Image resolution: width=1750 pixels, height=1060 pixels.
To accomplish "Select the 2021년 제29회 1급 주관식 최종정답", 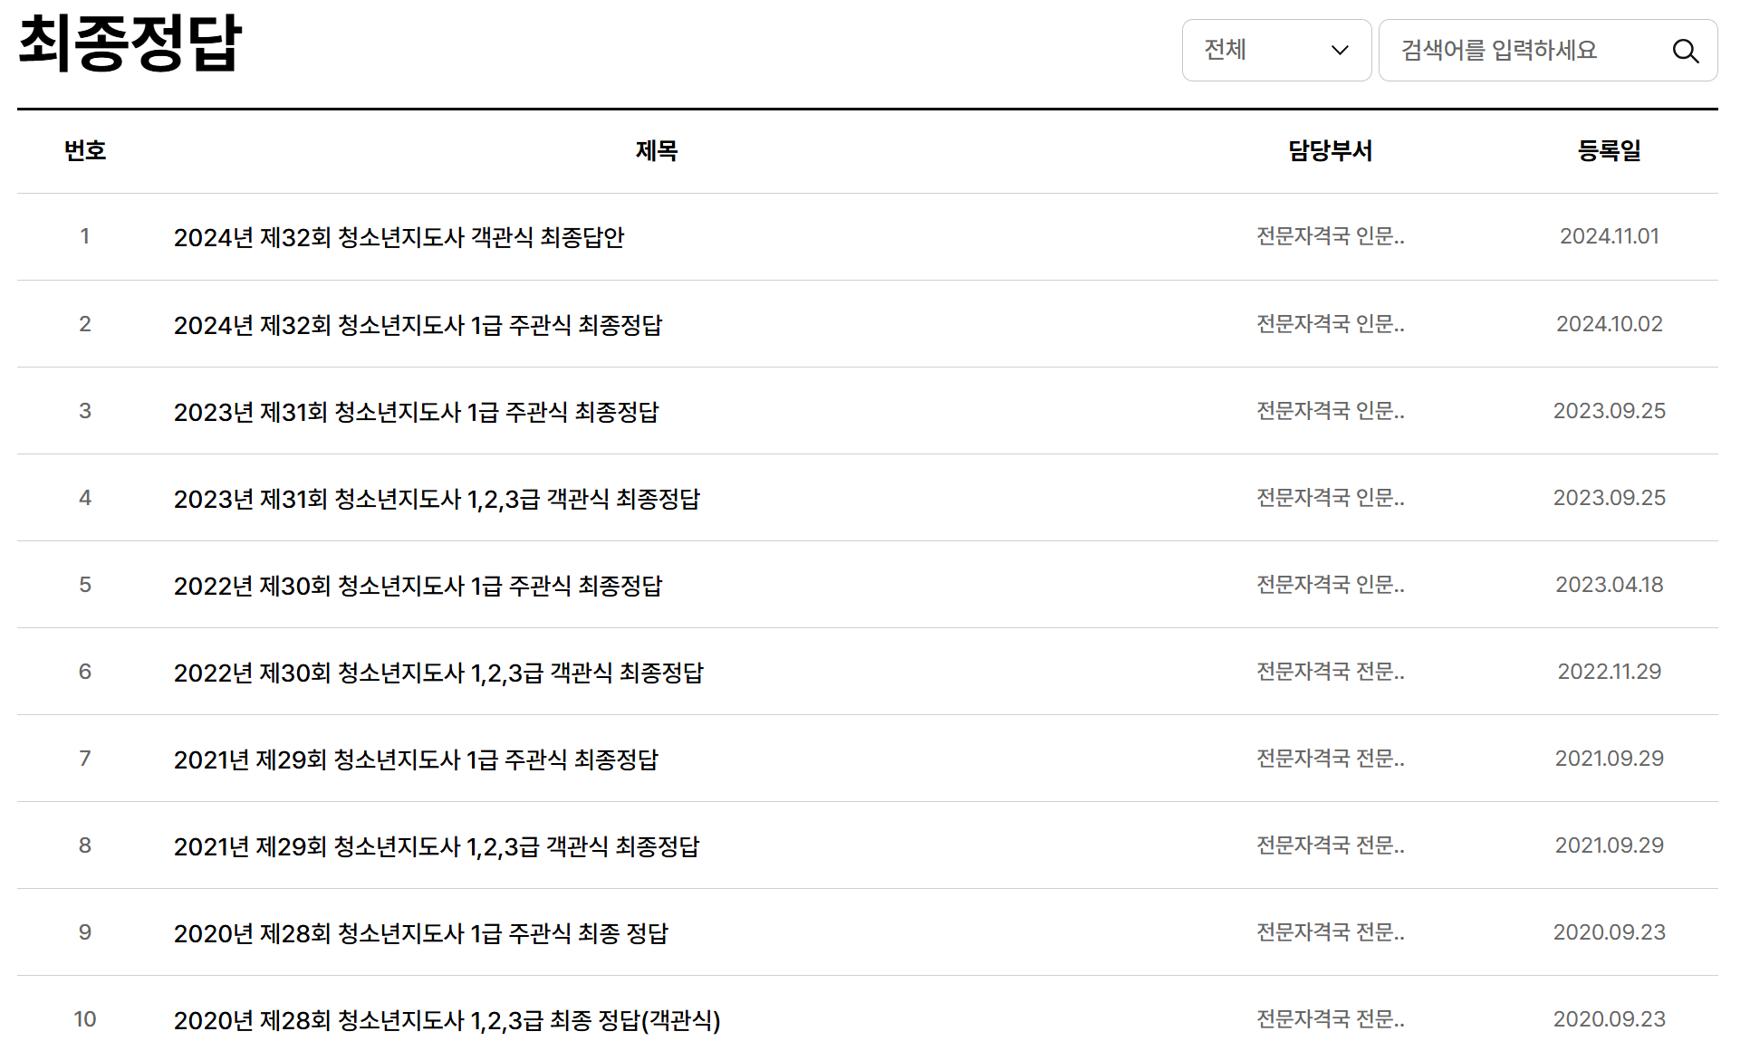I will (417, 759).
